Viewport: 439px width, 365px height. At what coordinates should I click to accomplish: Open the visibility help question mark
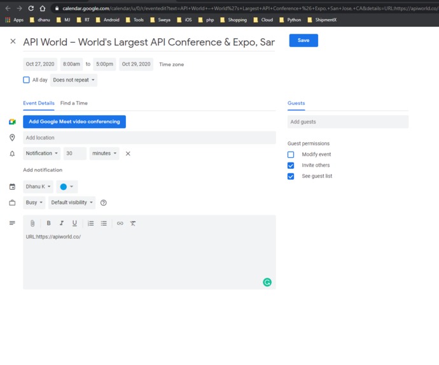coord(103,203)
